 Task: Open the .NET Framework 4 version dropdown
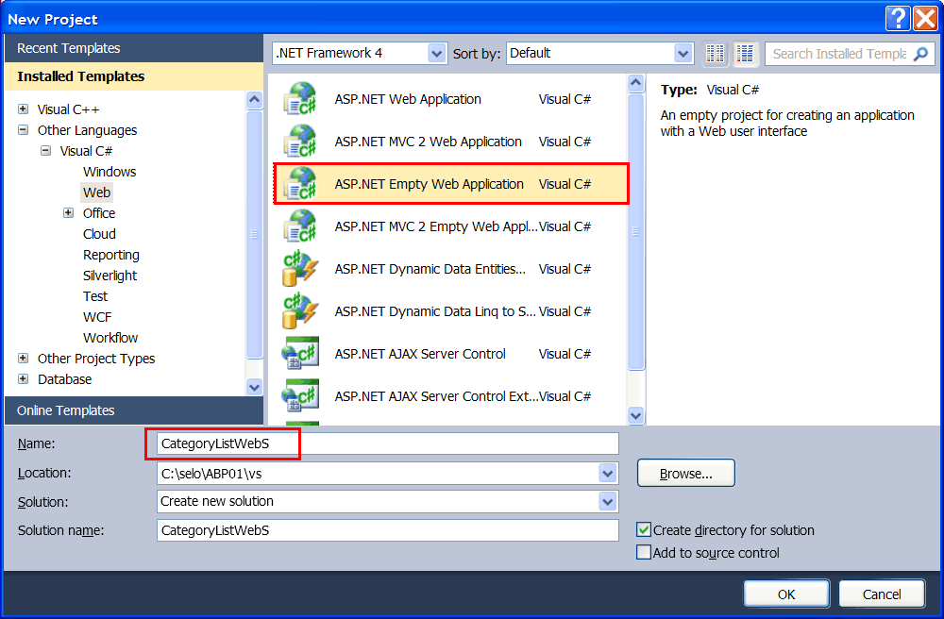[437, 54]
